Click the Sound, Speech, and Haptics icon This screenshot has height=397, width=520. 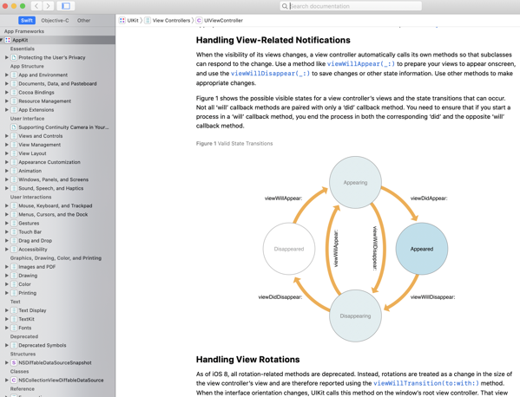tap(14, 188)
